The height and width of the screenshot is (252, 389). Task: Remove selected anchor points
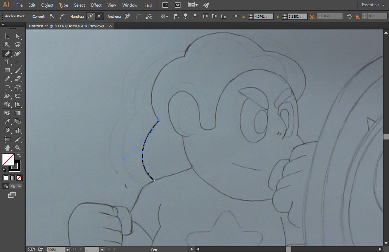pyautogui.click(x=127, y=16)
